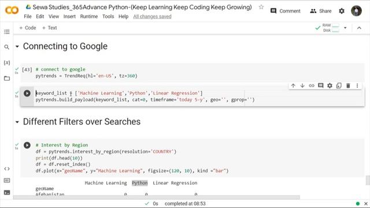
Task: Click the execution count [43] label
Action: coord(27,70)
